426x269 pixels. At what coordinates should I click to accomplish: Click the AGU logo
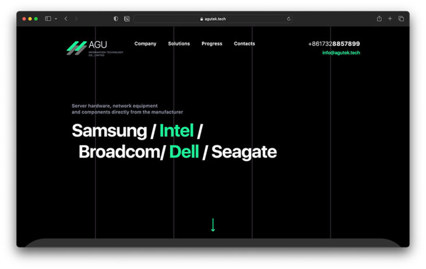94,48
